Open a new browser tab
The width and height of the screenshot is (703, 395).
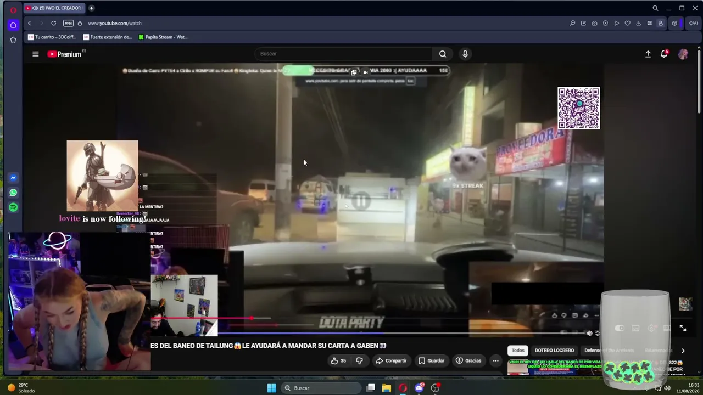coord(91,8)
